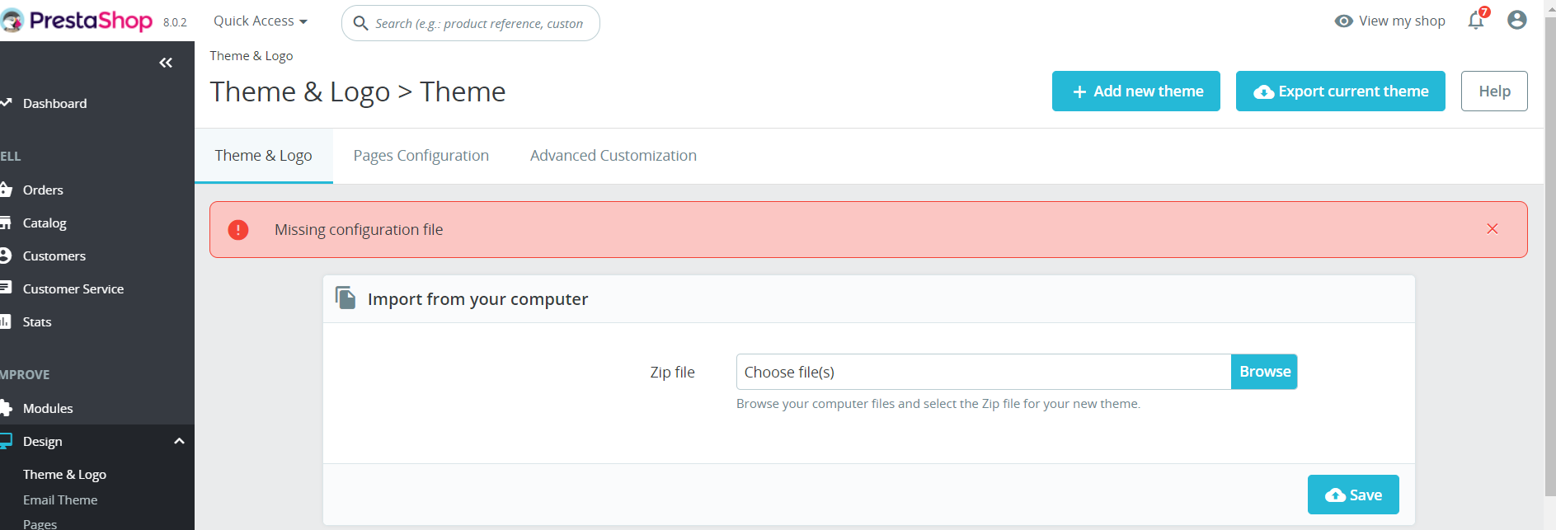Click the Choose file(s) input field

[983, 372]
